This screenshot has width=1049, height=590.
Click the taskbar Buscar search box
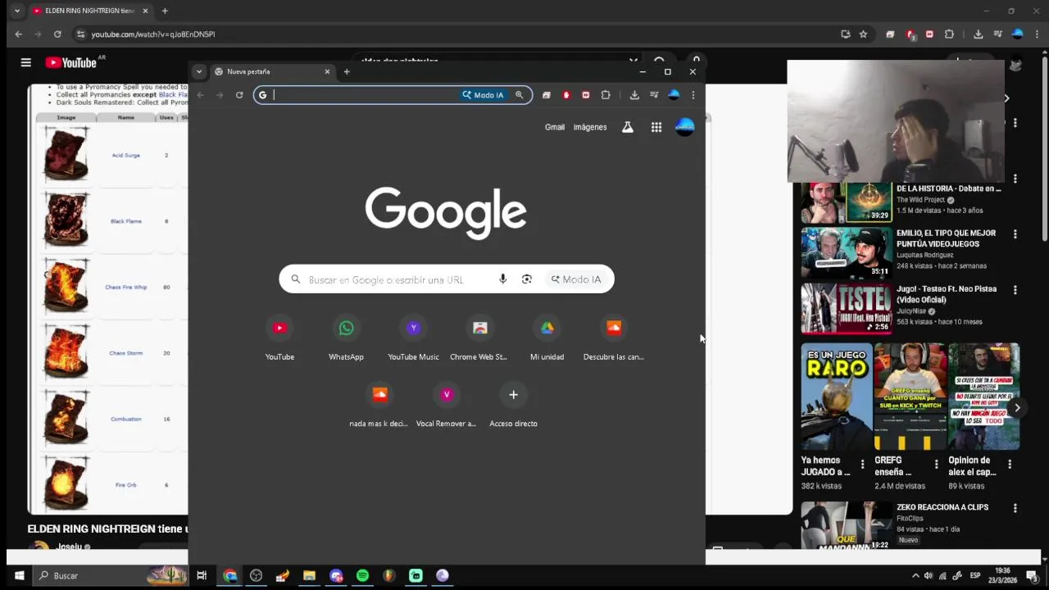pyautogui.click(x=111, y=575)
